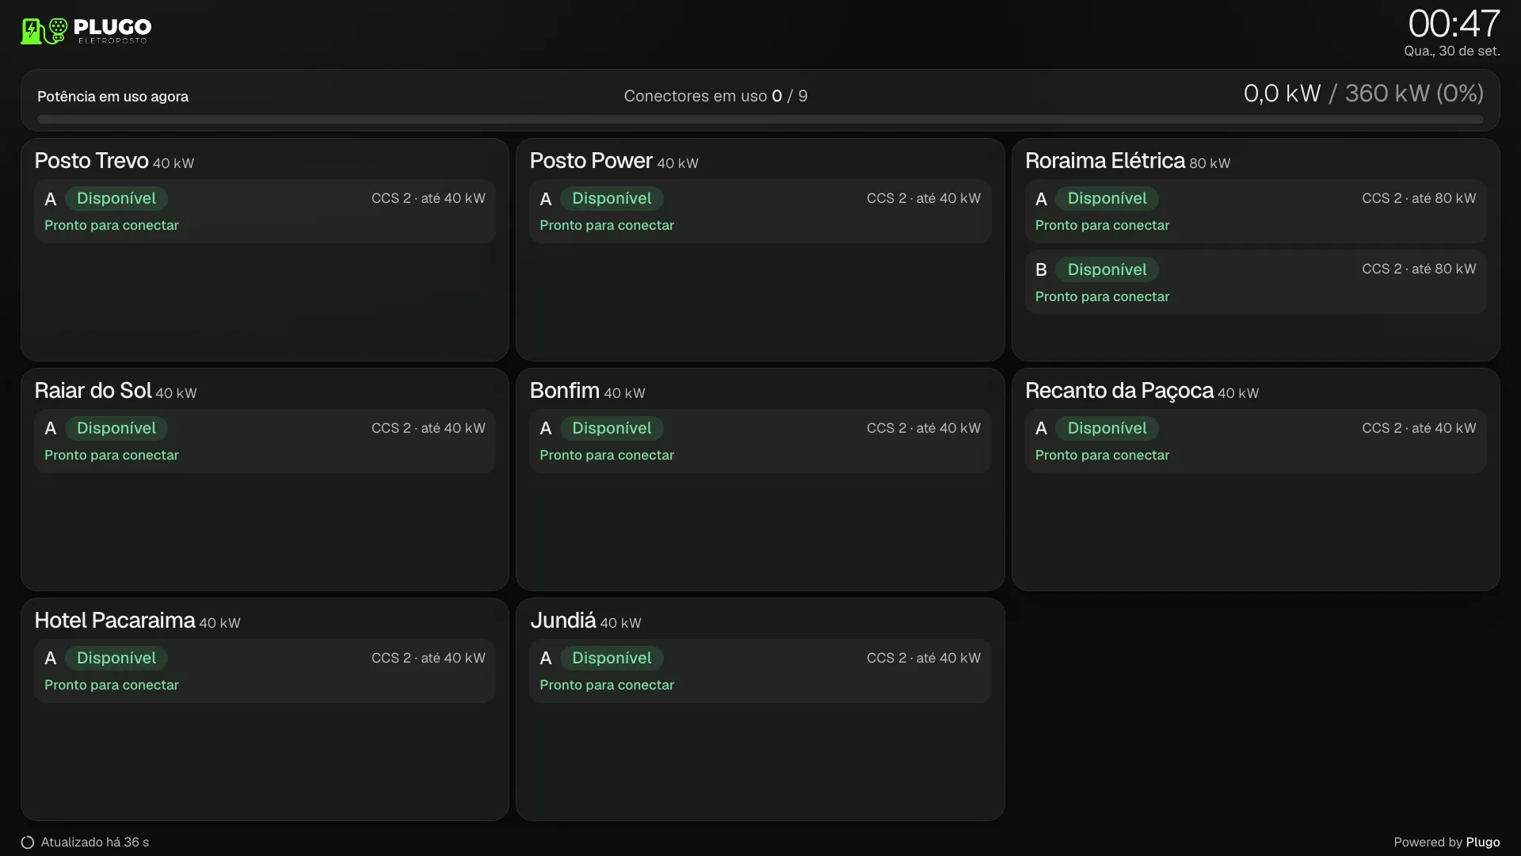Select the Jundiá station title

click(x=562, y=621)
